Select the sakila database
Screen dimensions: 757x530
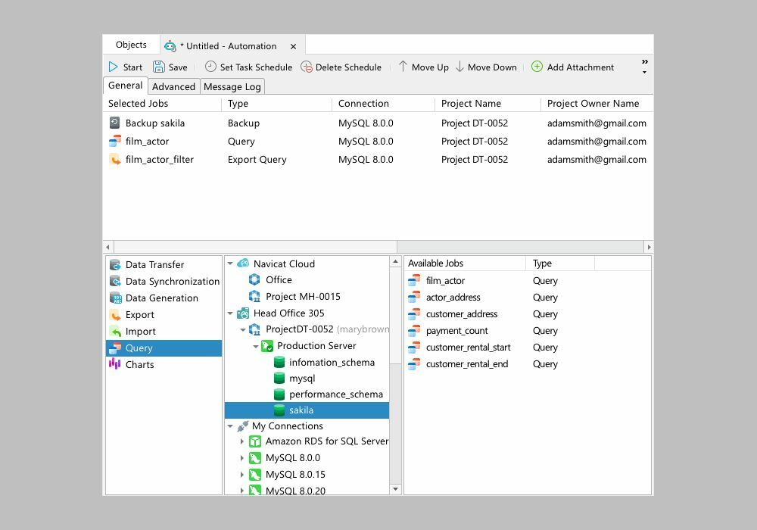[307, 410]
